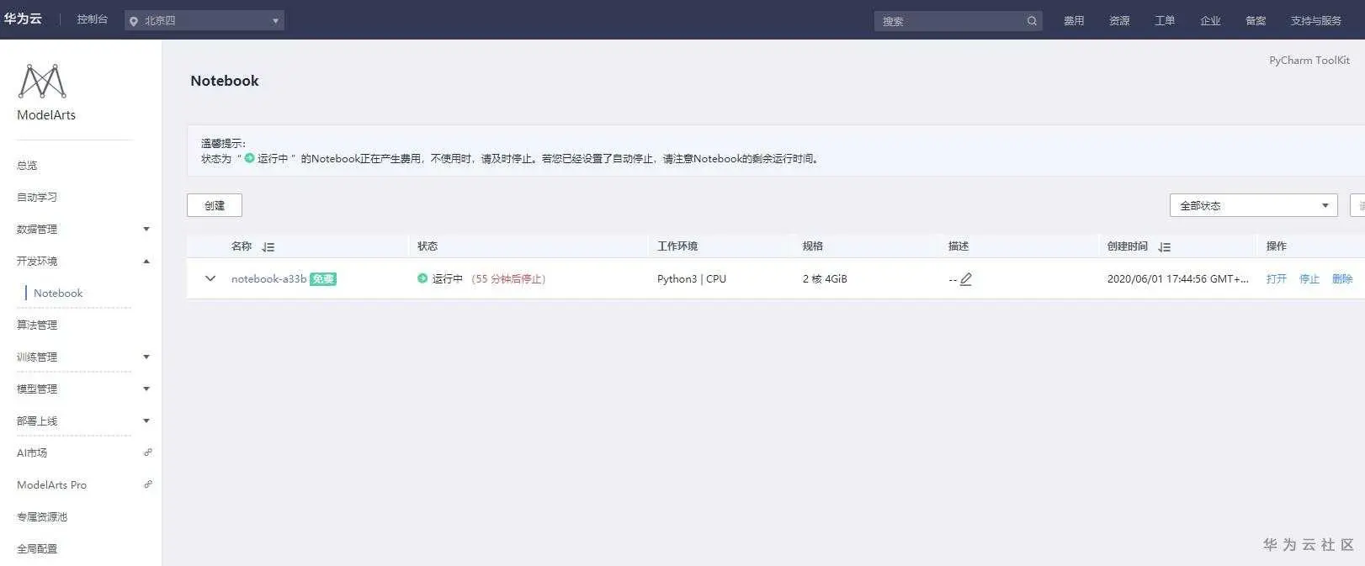
Task: Expand the 模型管理 sidebar section
Action: [x=146, y=389]
